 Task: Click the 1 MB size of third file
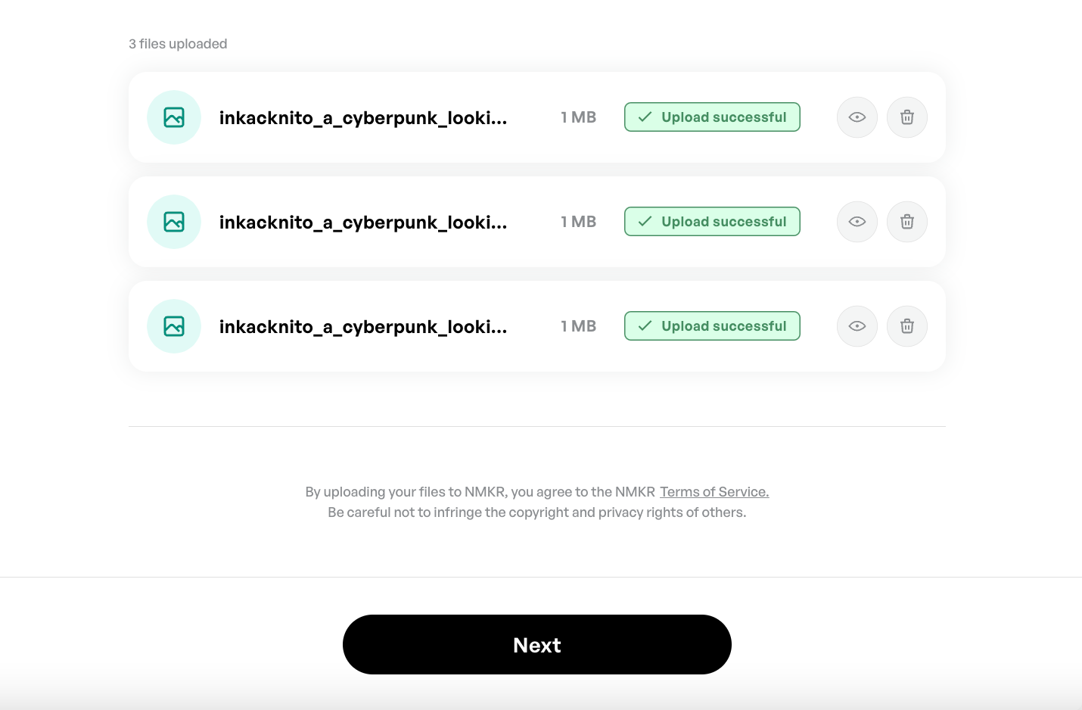coord(579,326)
